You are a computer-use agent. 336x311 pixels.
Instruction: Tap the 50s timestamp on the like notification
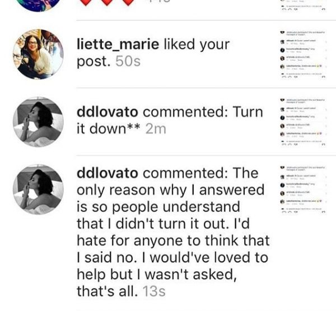[128, 61]
